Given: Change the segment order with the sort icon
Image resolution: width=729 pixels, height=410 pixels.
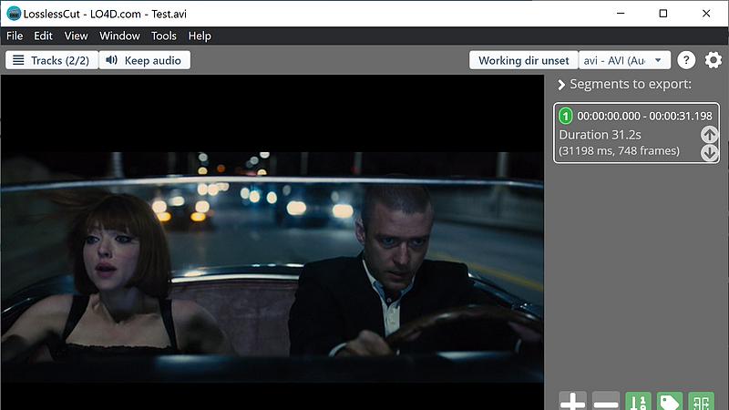Looking at the screenshot, I should click(x=639, y=401).
